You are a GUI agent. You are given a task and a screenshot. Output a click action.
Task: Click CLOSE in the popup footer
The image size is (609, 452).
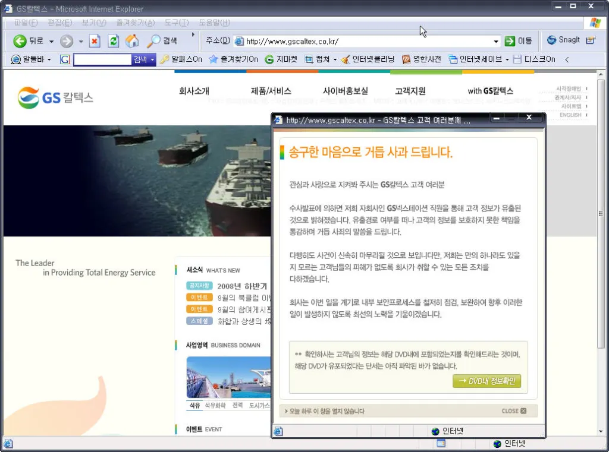click(513, 411)
